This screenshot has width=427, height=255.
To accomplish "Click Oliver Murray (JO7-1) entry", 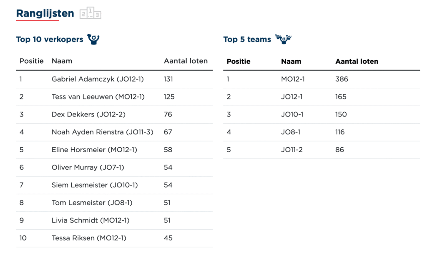I will point(88,168).
